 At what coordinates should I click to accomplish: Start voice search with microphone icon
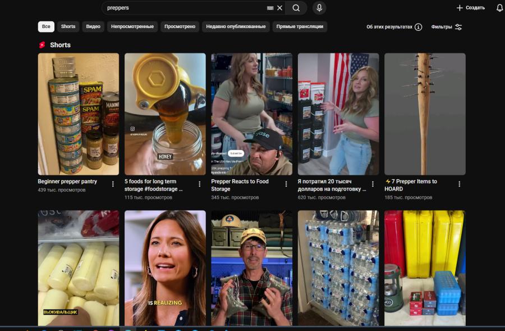(319, 8)
